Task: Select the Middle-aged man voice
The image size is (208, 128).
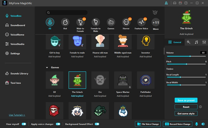Action: [x=123, y=42]
